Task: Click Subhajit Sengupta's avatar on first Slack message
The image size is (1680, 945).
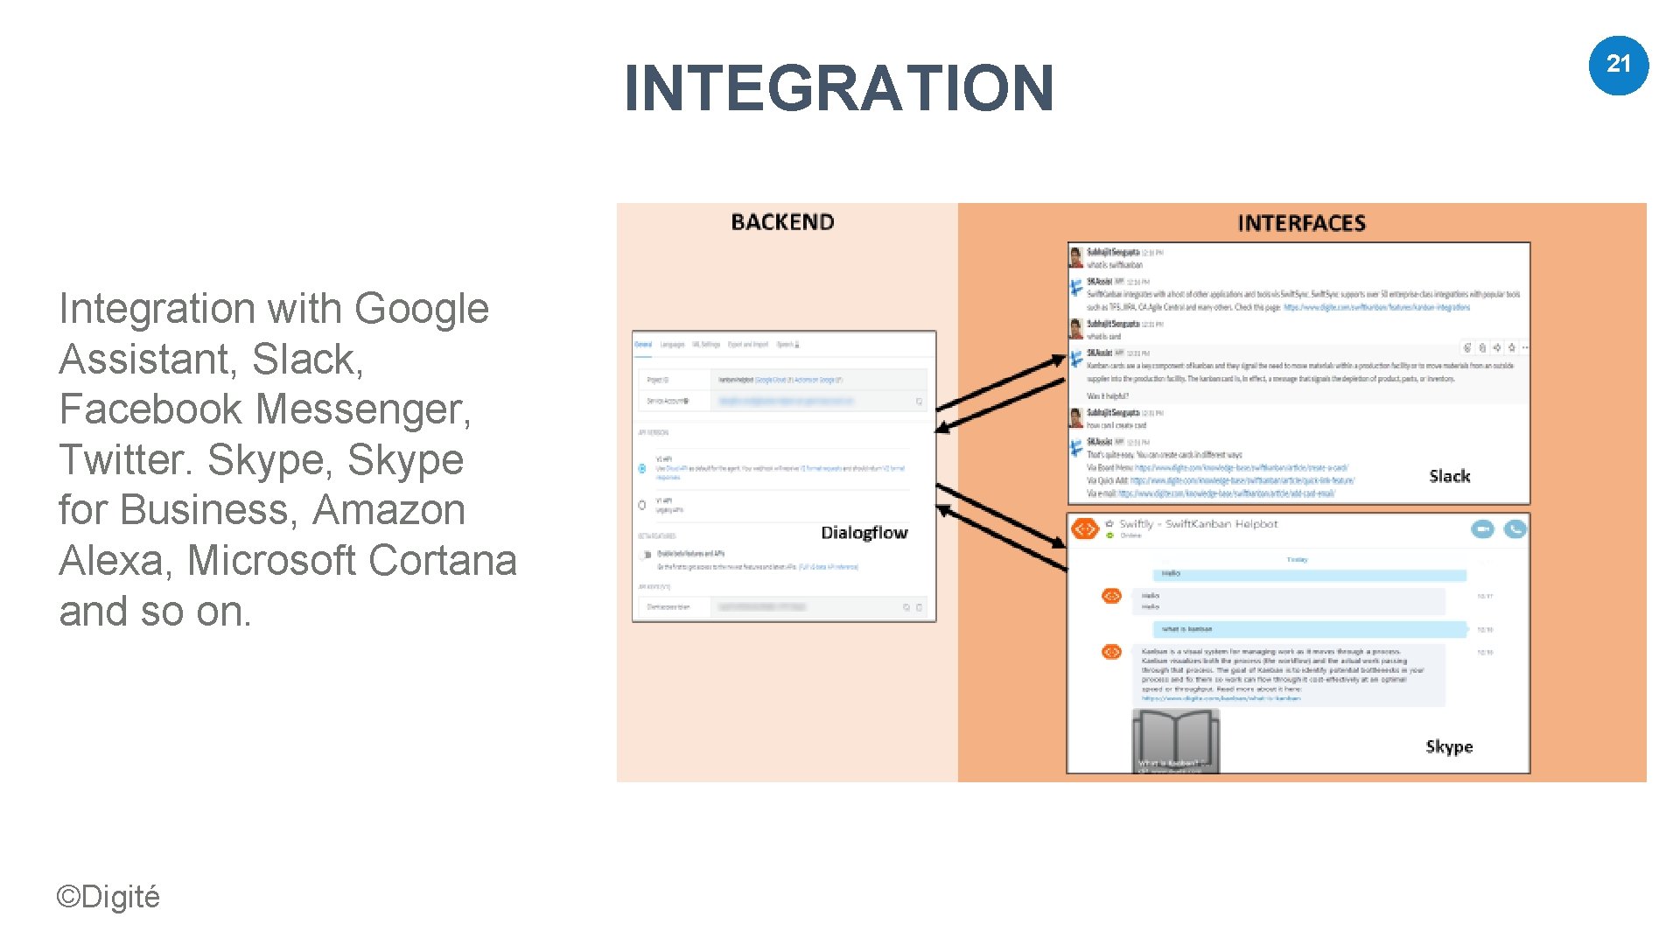Action: (x=1076, y=257)
